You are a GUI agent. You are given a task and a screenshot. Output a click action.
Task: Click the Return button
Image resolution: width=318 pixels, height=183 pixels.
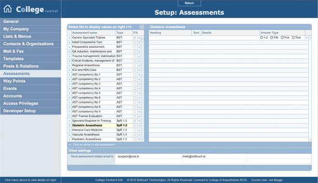click(189, 3)
